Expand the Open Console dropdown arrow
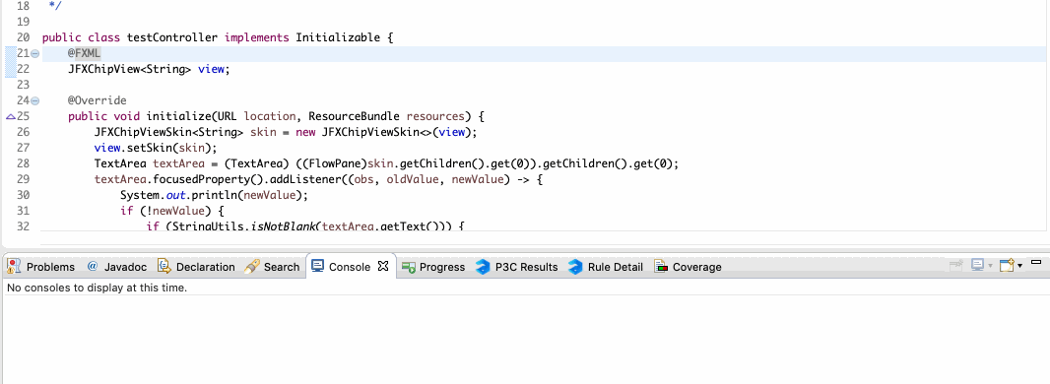The image size is (1050, 384). (1019, 266)
